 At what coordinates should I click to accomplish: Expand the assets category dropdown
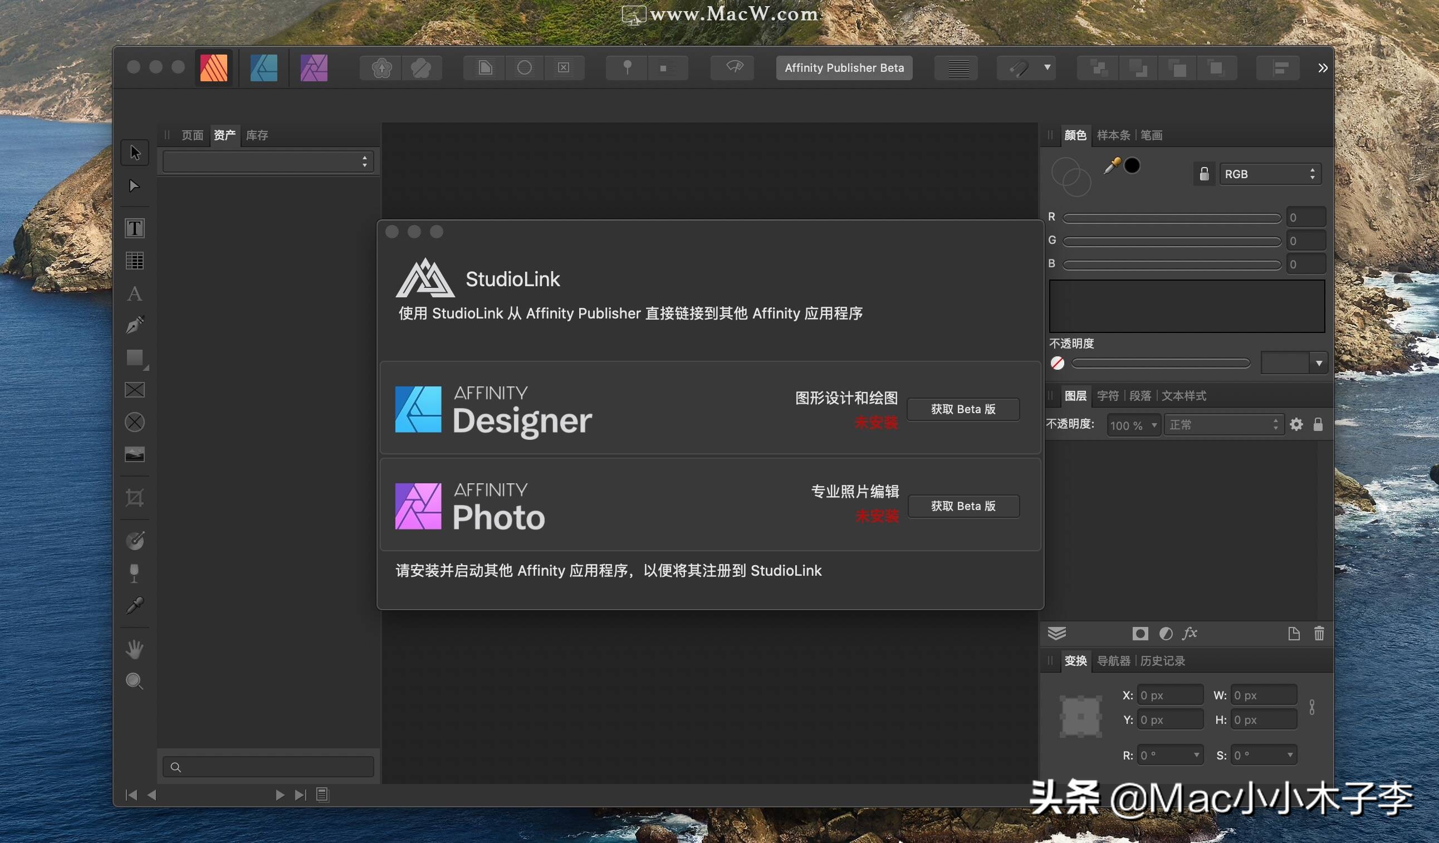(267, 161)
